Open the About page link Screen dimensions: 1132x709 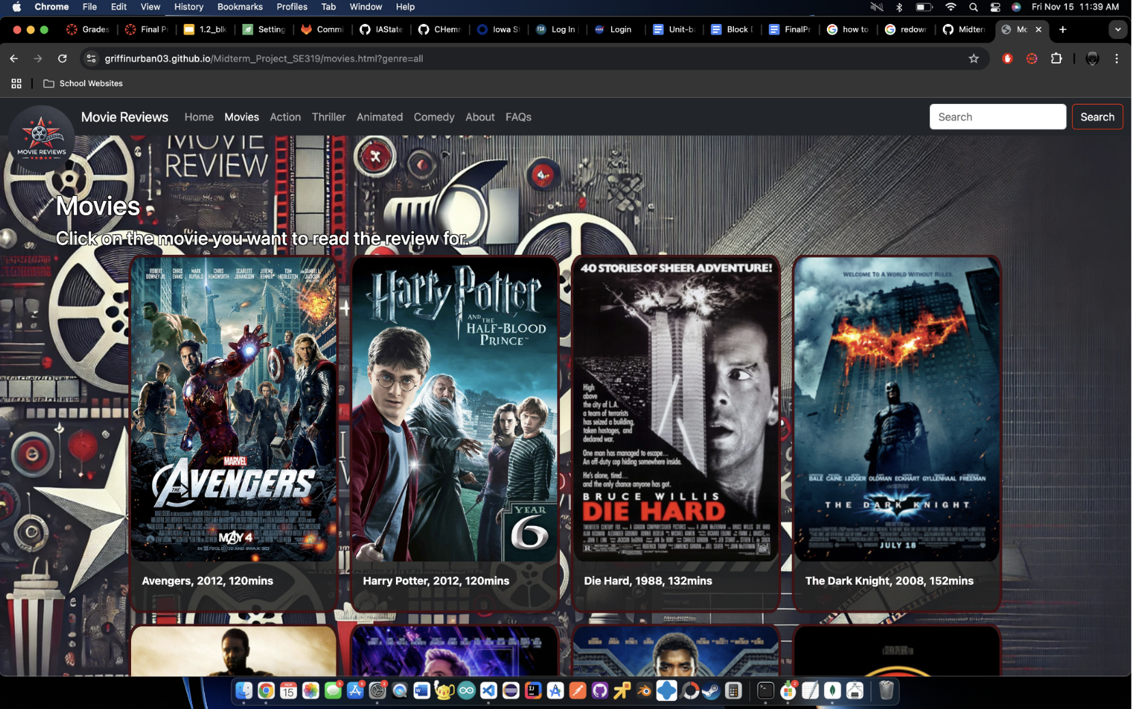click(480, 117)
